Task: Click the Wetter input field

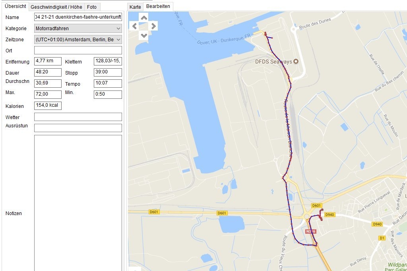Action: pyautogui.click(x=78, y=117)
